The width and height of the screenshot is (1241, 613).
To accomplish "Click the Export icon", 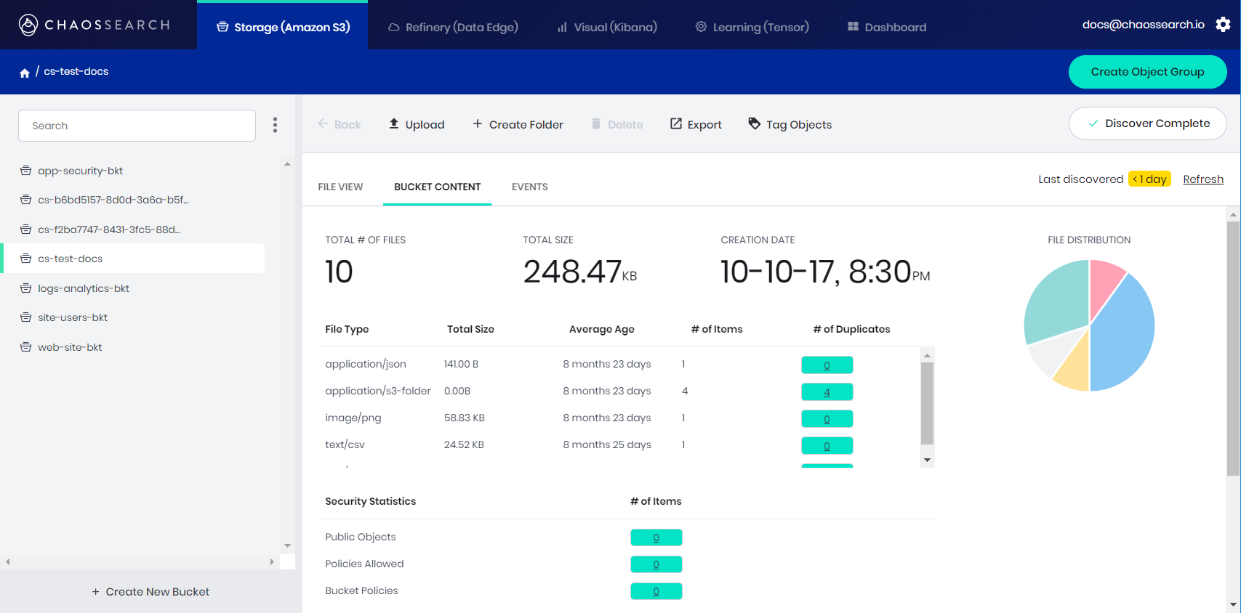I will point(676,124).
